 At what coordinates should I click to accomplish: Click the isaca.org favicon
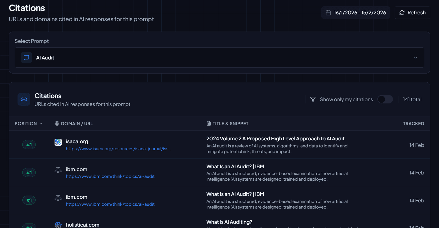[58, 142]
